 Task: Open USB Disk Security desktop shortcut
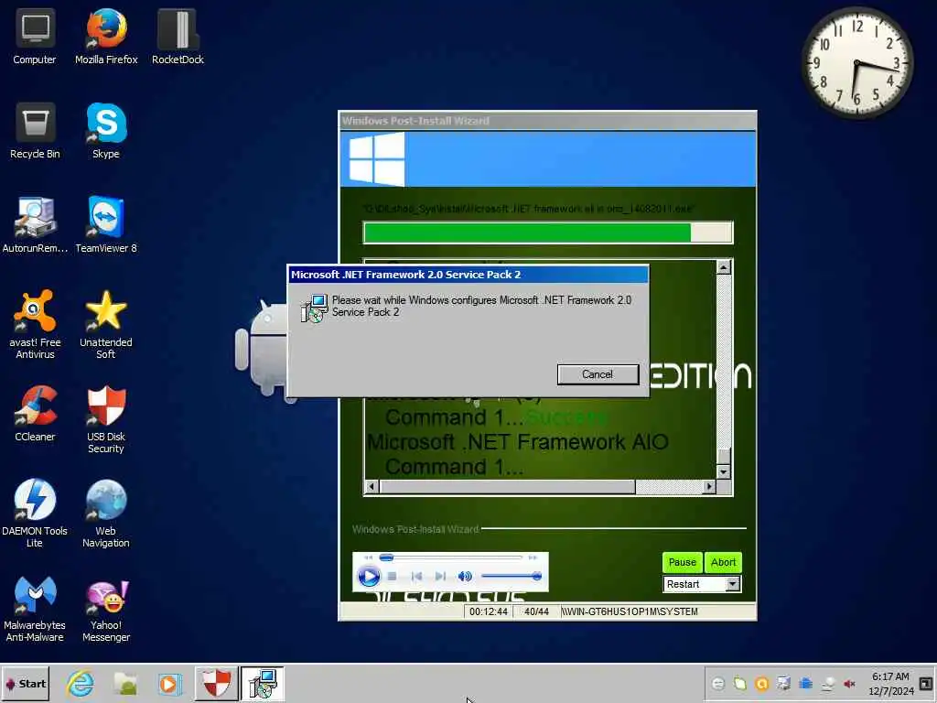tap(106, 419)
